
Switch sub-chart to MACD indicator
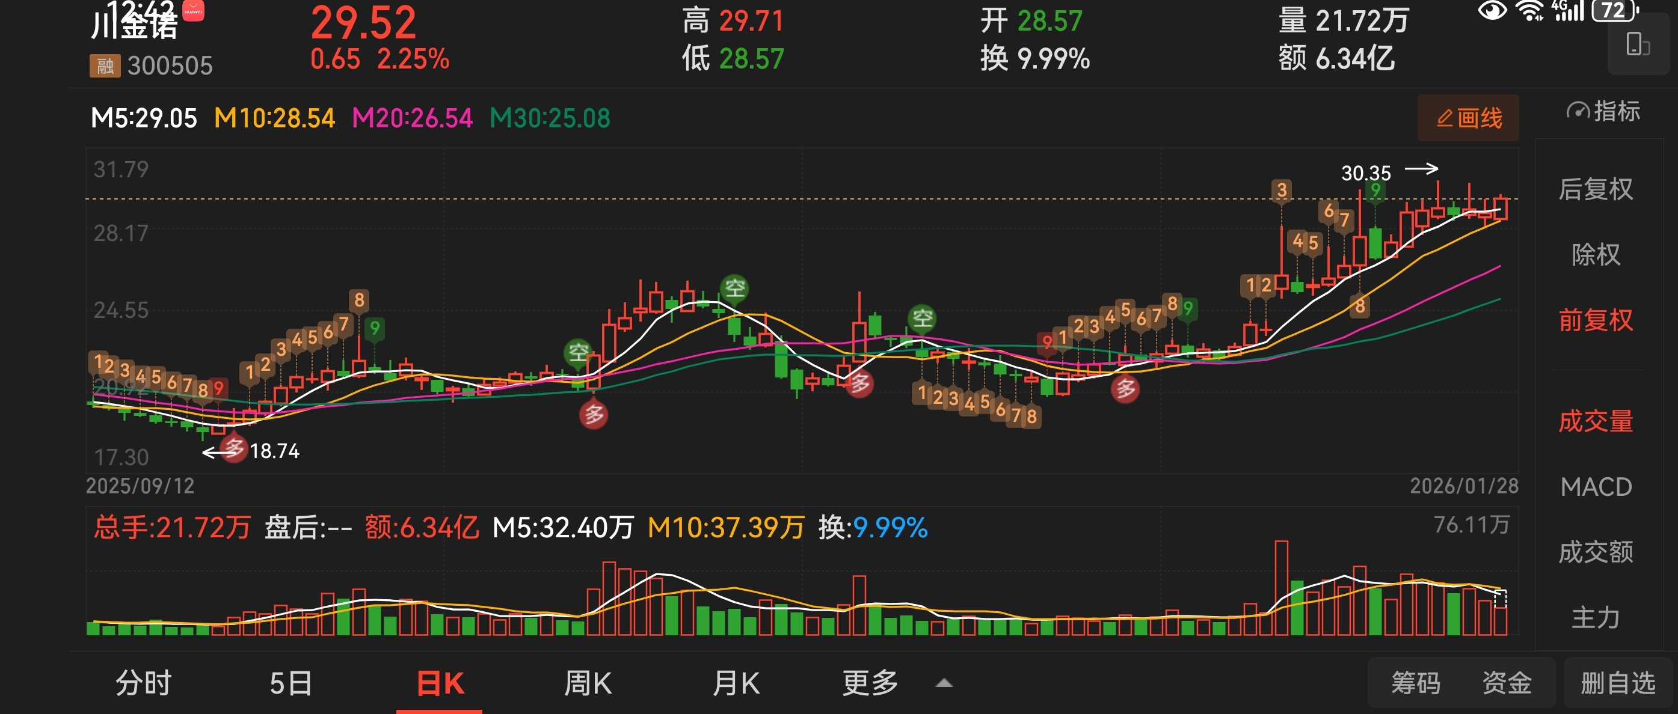[x=1595, y=487]
